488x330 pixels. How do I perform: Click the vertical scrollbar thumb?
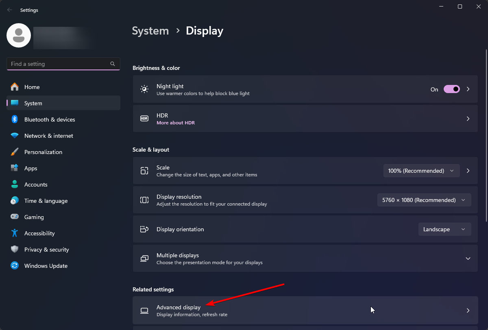pyautogui.click(x=486, y=135)
